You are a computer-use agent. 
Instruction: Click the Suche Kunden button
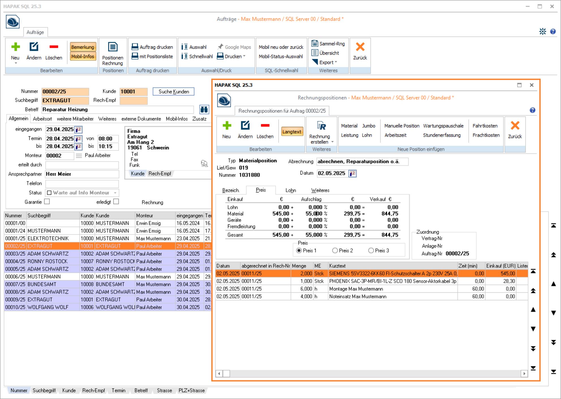173,92
